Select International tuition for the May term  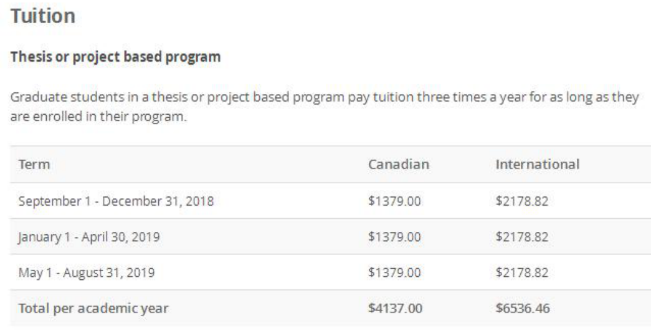click(x=522, y=272)
